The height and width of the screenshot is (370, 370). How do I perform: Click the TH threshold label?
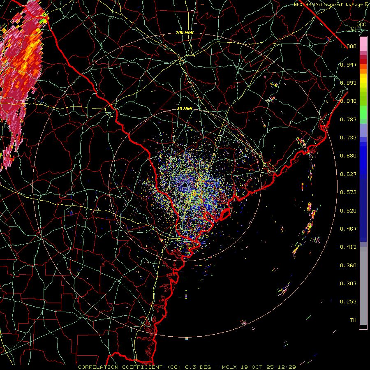[353, 320]
